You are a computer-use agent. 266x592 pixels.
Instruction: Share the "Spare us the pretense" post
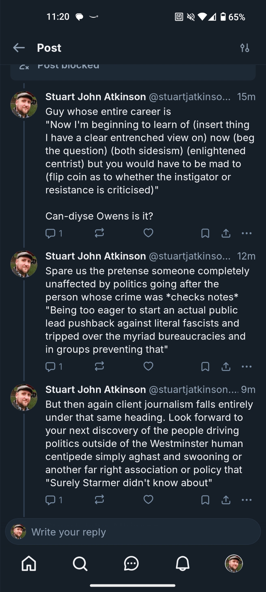226,367
